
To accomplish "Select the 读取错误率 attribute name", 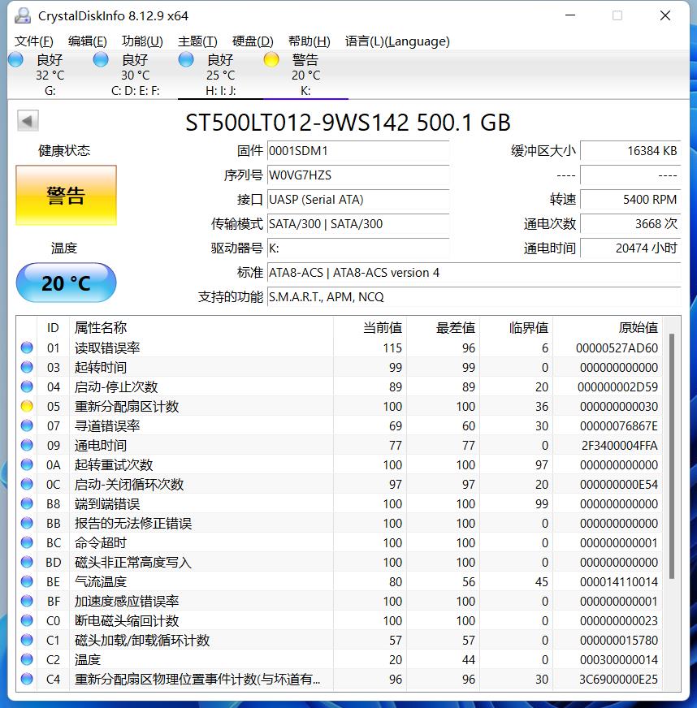I will click(107, 348).
